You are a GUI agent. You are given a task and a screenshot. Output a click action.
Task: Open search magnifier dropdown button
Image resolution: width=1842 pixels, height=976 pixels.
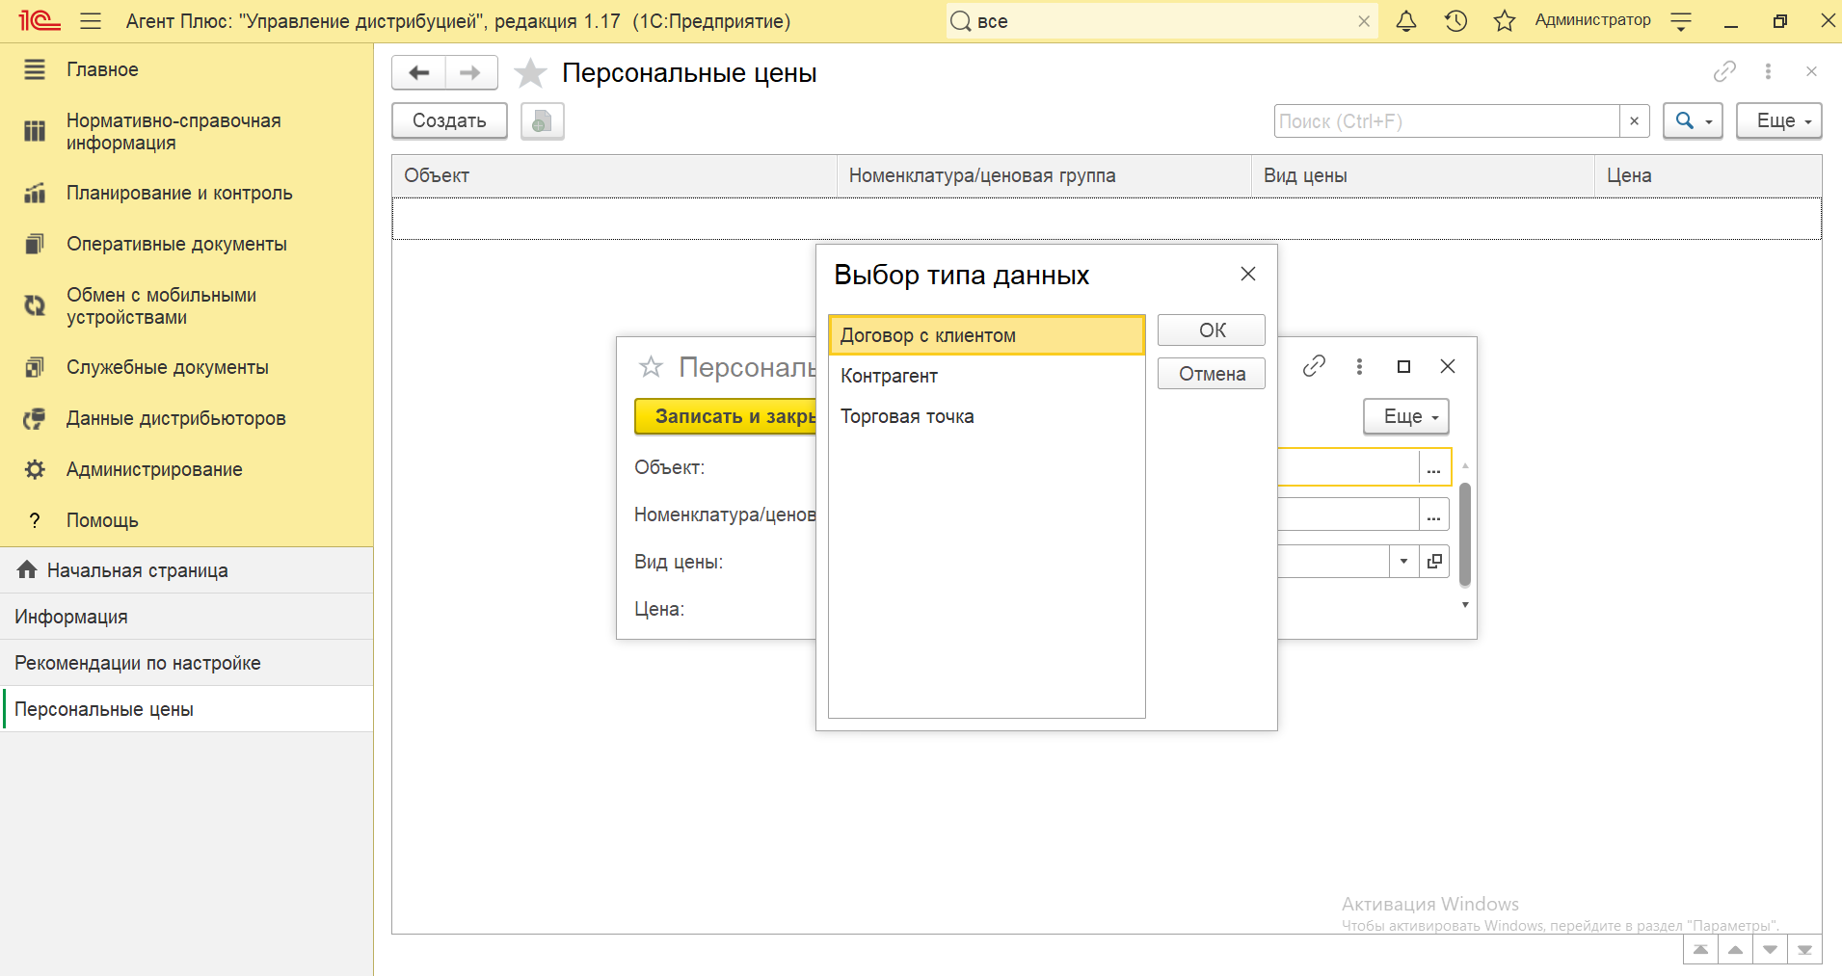tap(1693, 121)
